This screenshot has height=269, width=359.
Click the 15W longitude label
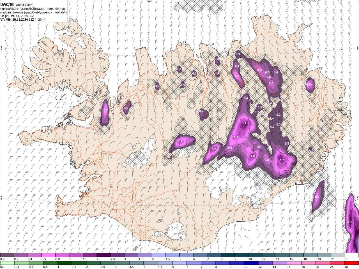[297, 1]
